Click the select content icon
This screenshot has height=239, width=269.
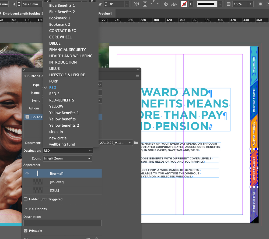(173, 4)
